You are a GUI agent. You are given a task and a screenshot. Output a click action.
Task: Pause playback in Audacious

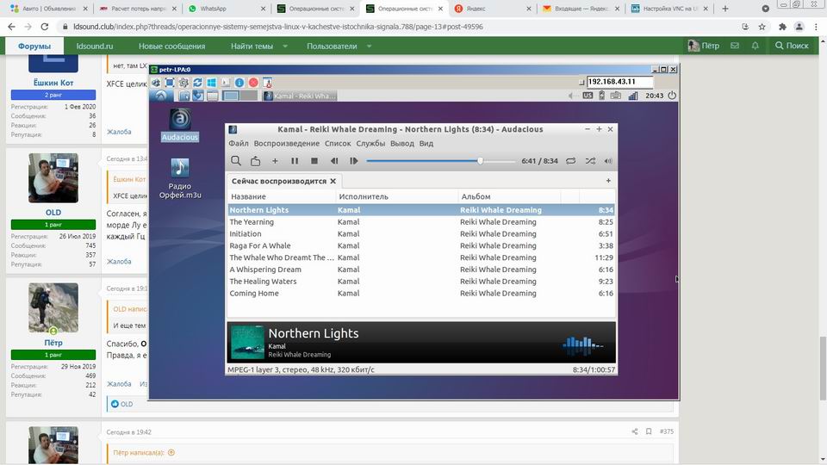(295, 161)
